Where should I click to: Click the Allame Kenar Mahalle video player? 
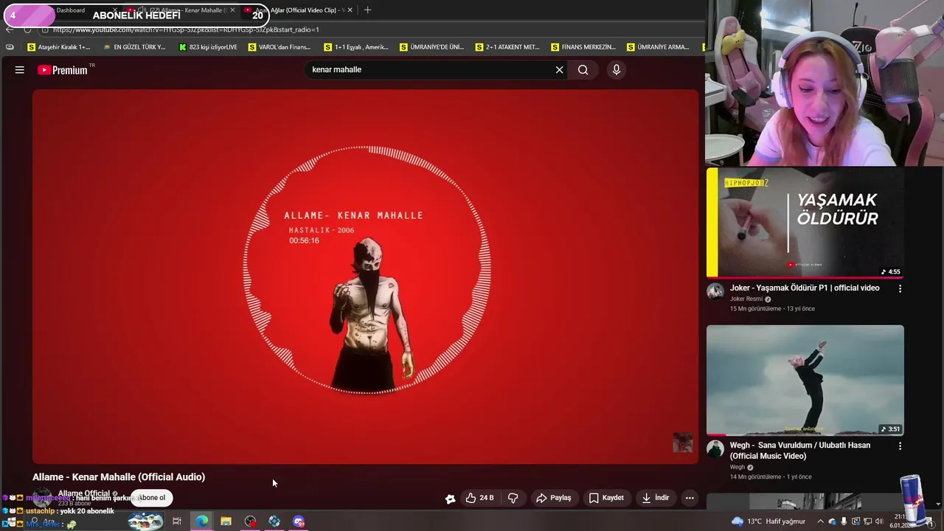click(x=365, y=277)
